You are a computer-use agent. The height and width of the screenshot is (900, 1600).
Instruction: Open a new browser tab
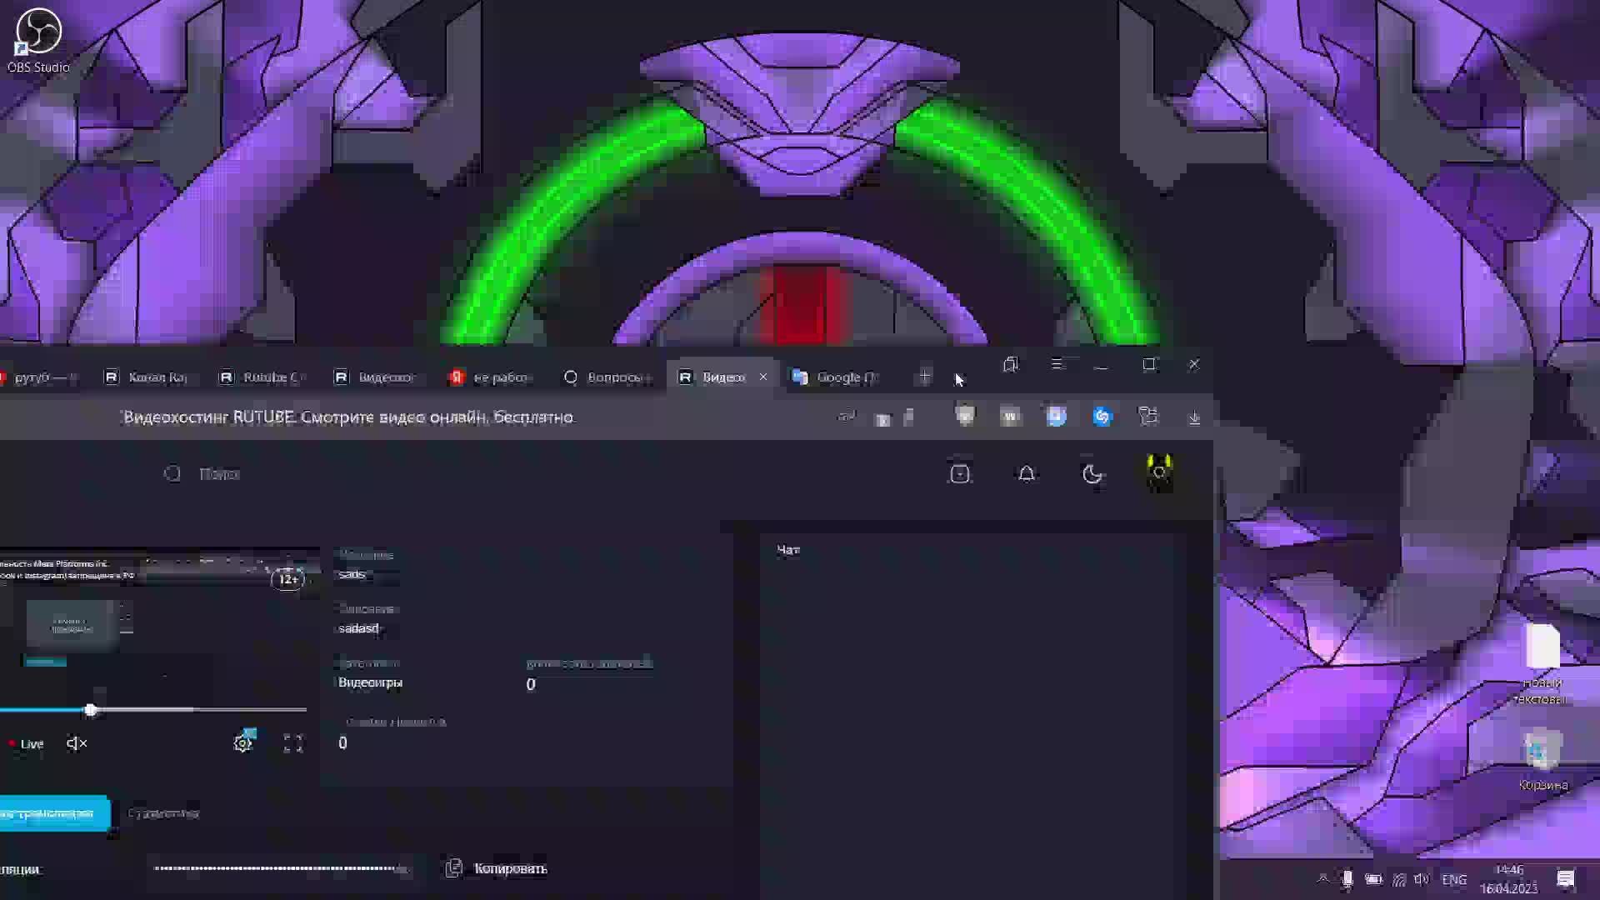(x=925, y=377)
